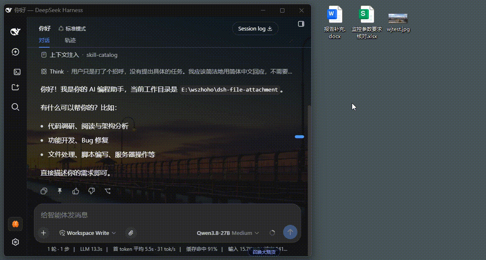Click the plus icon in the composer

(x=43, y=233)
